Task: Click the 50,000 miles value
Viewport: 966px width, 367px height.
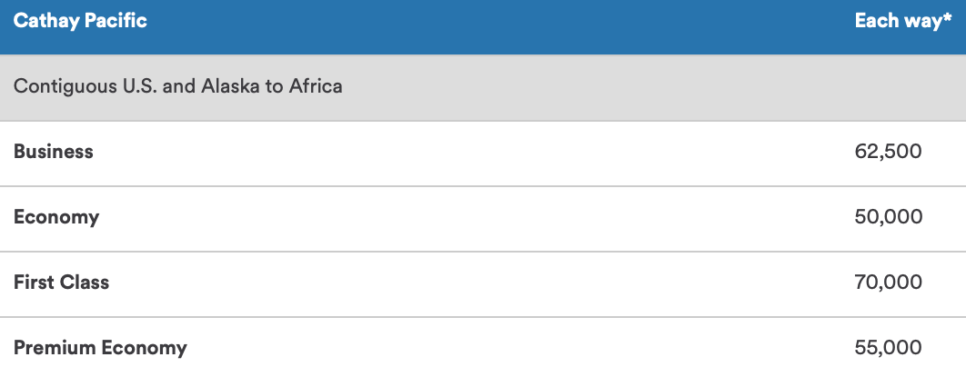Action: point(889,217)
